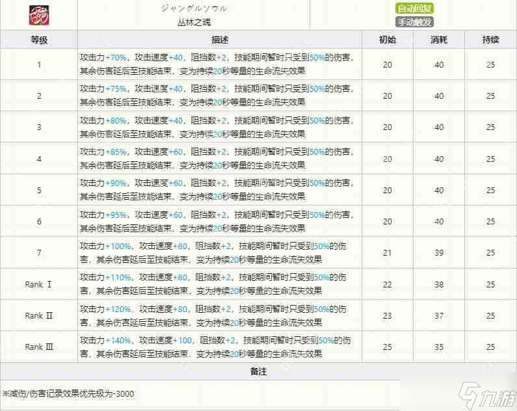Click cost value 39 in level 7 row
517x411 pixels.
(x=439, y=253)
